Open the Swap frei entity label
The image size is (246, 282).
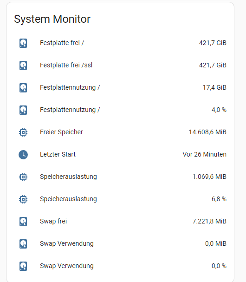coord(53,221)
